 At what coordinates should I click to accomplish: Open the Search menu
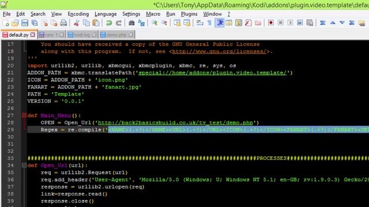[x=38, y=14]
